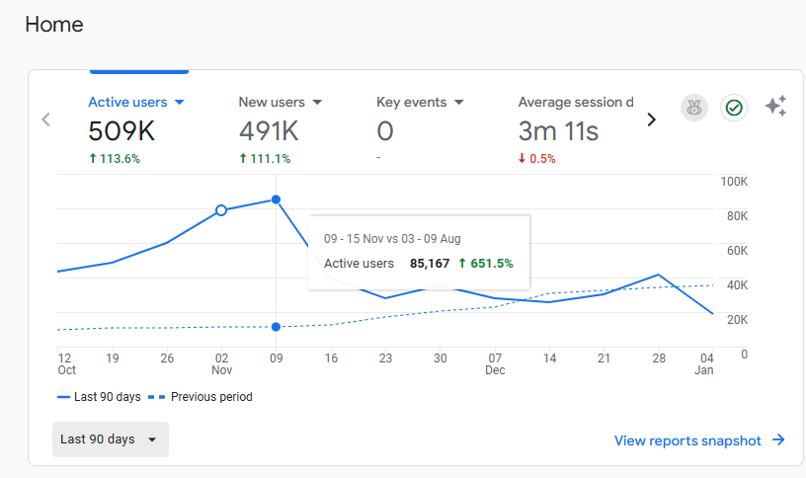
Task: Click the green checkmark data quality icon
Action: click(x=734, y=108)
